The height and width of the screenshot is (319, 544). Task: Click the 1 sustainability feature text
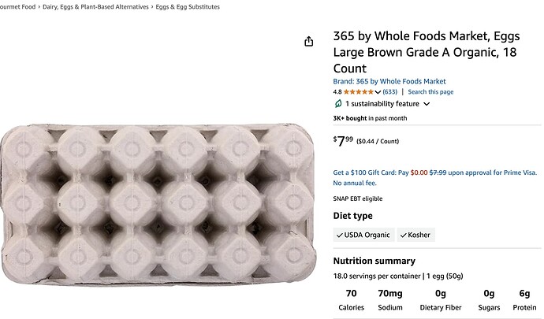[x=382, y=104]
